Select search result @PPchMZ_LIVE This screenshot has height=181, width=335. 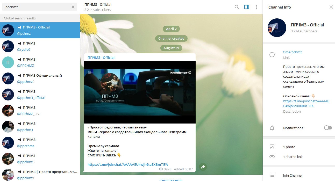point(40,111)
